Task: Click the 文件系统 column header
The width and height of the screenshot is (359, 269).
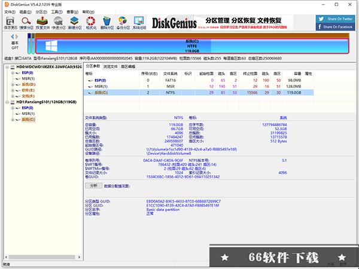Action: pyautogui.click(x=171, y=74)
